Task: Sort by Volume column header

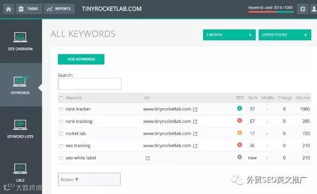Action: pyautogui.click(x=303, y=98)
